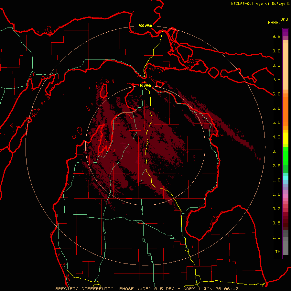Click the 5.8 legend value

pyautogui.click(x=276, y=108)
